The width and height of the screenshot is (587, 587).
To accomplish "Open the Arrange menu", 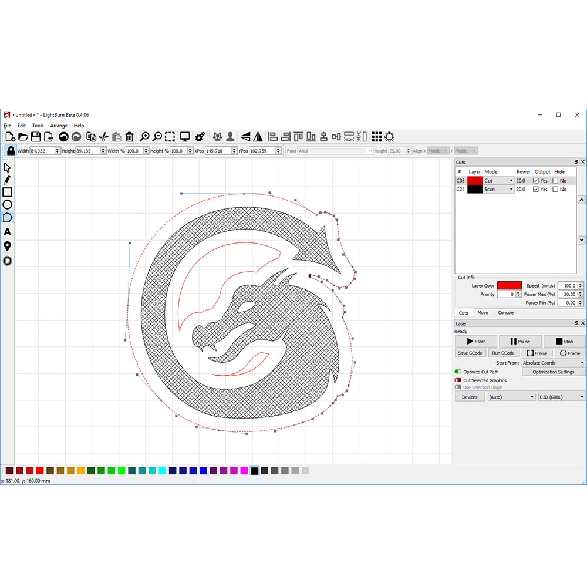I will (x=59, y=126).
